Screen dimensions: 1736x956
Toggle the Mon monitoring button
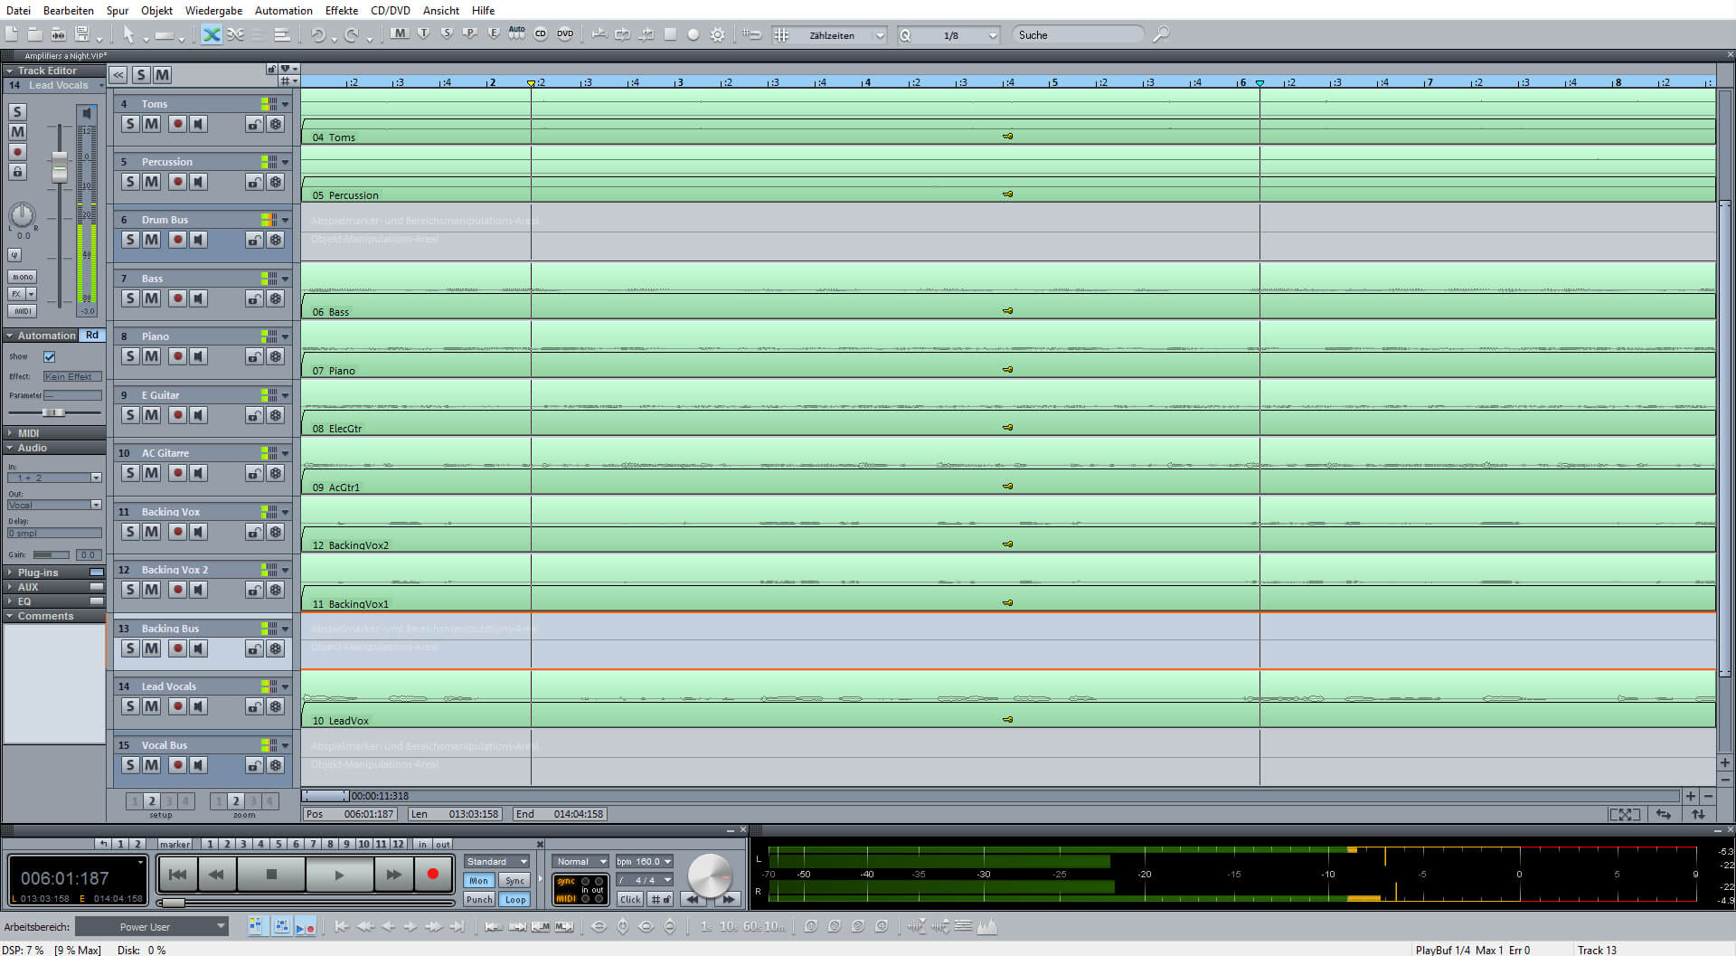click(x=479, y=880)
